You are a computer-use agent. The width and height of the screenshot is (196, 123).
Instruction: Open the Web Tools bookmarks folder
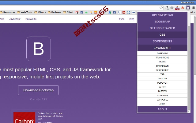coord(25,12)
